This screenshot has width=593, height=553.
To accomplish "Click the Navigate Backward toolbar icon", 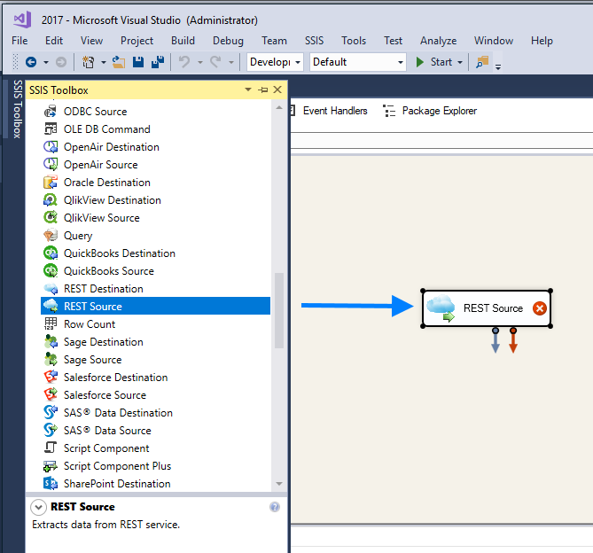I will [31, 62].
